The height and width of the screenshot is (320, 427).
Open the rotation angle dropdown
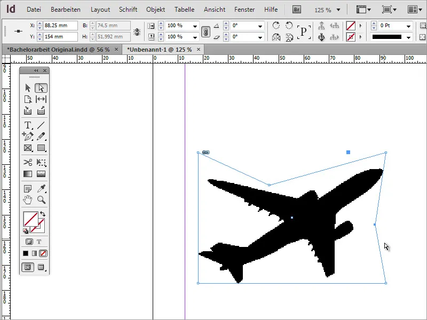(260, 26)
